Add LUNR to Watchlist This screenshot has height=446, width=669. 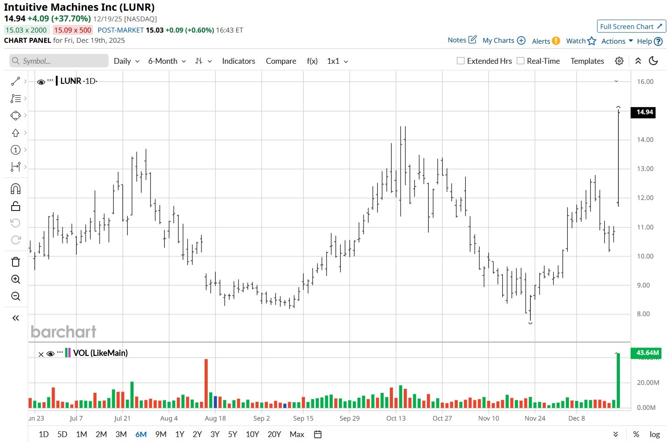click(x=581, y=41)
